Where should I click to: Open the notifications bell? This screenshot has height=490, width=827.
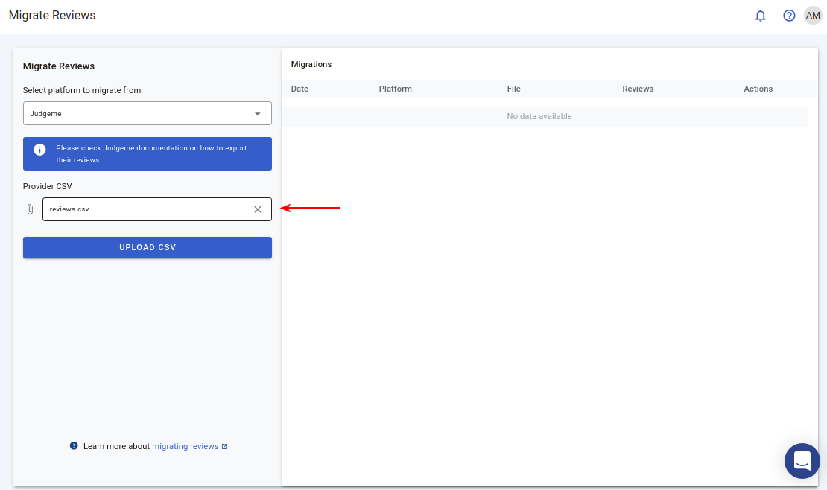(760, 16)
